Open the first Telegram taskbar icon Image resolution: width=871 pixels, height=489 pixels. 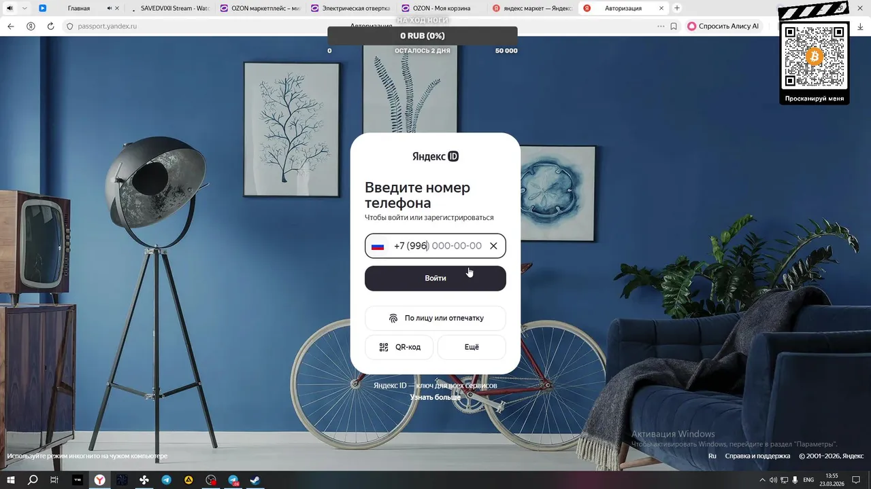(166, 479)
